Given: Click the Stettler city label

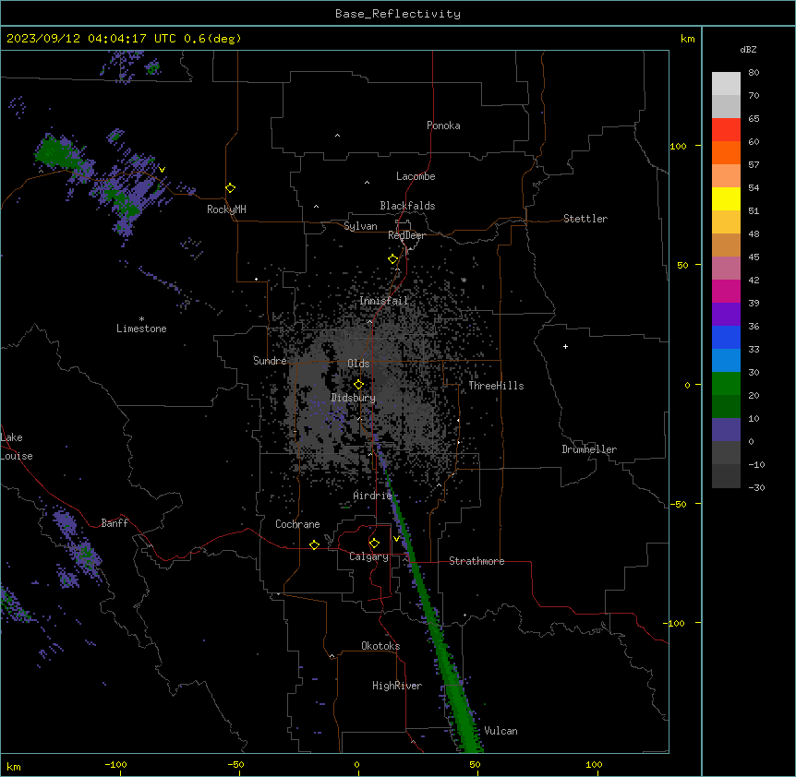Looking at the screenshot, I should click(x=585, y=219).
